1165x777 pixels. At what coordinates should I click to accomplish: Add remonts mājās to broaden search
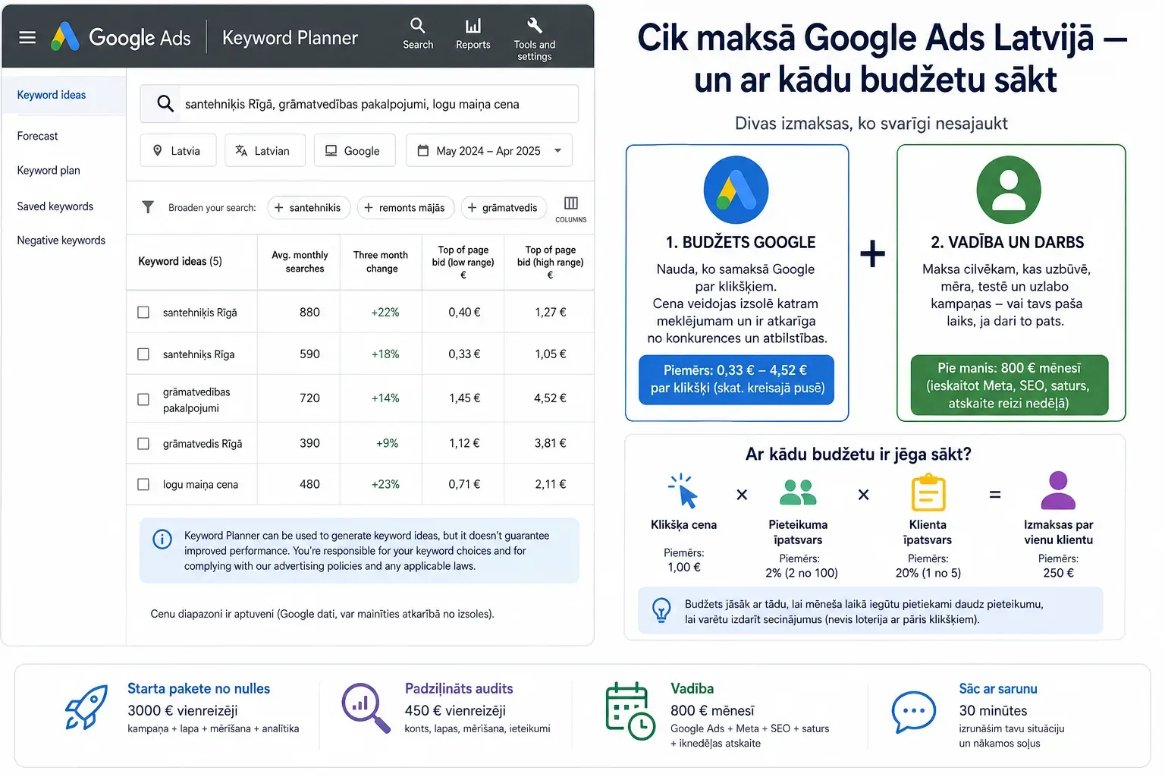coord(405,207)
